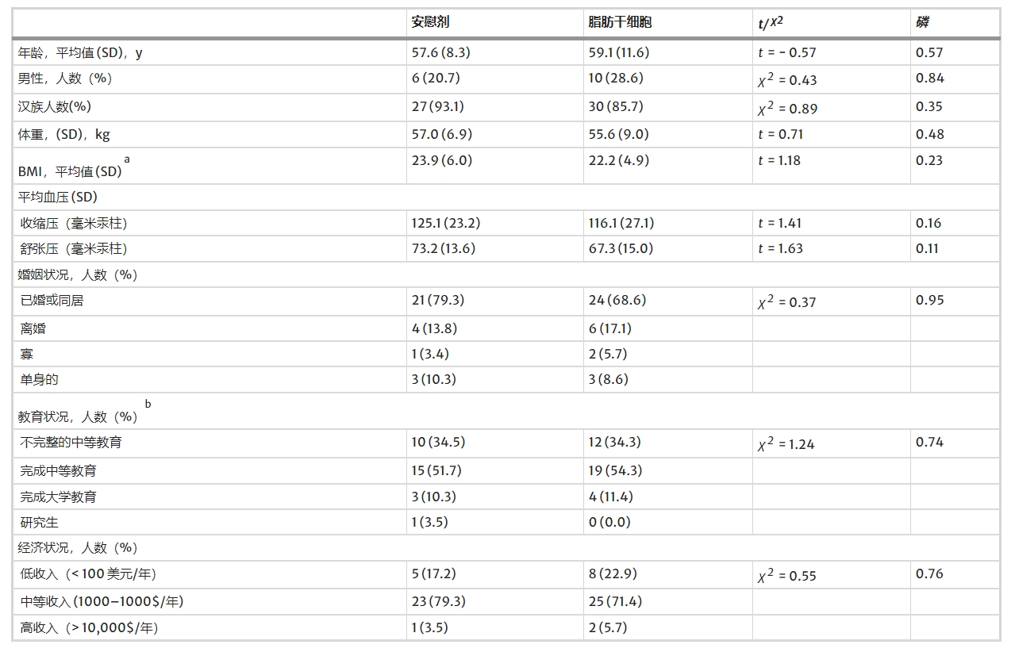Click the BMI，平均值 (SD) row label
The image size is (1015, 652).
70,171
